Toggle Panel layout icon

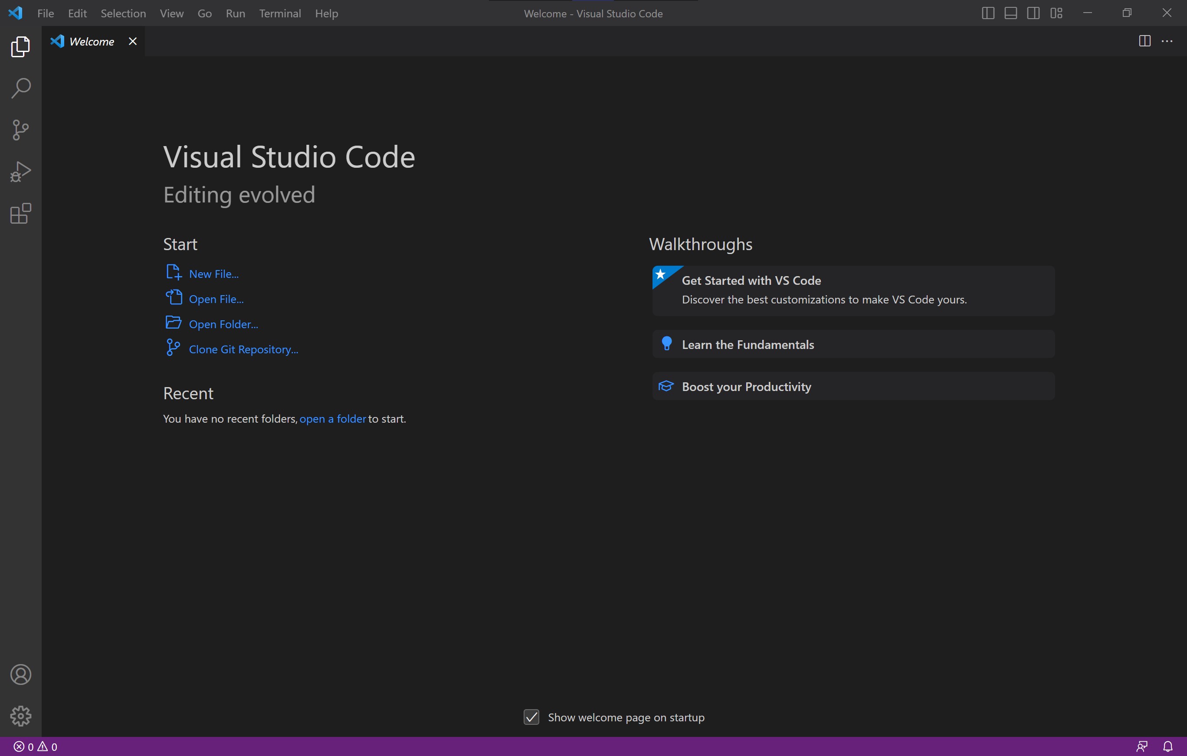pos(1010,13)
